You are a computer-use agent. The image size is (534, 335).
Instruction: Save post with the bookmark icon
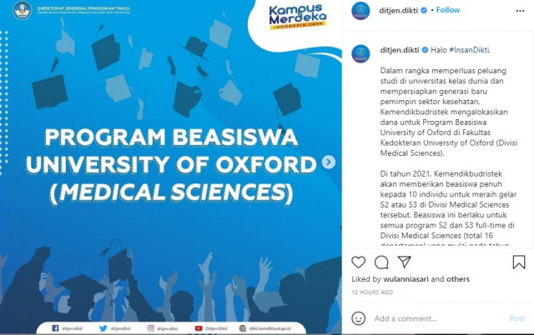518,262
